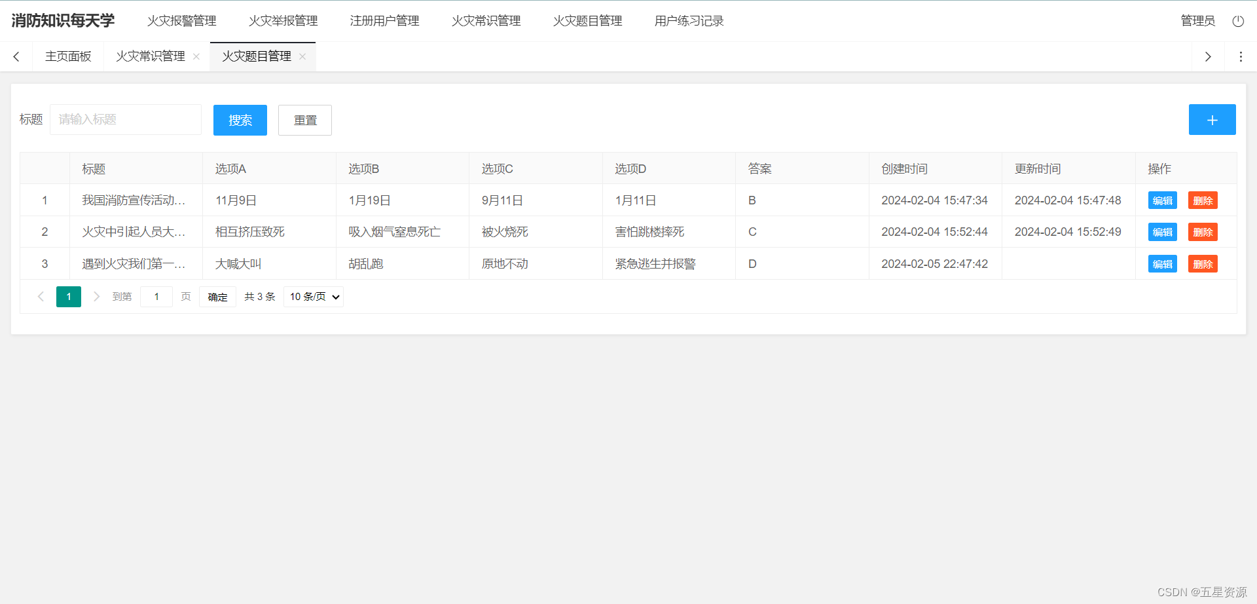
Task: Delete the 遇到火灾我们第一… row
Action: (x=1203, y=264)
